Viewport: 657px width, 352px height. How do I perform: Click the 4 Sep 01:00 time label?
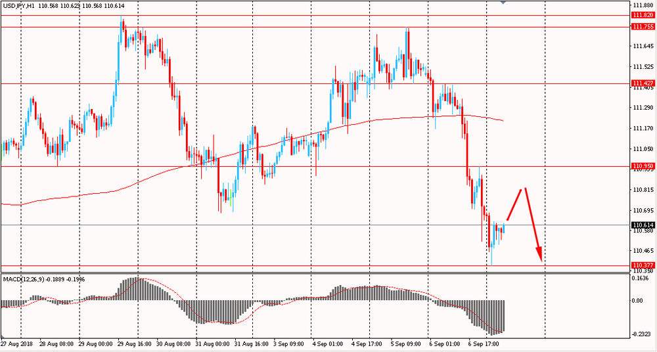point(327,343)
